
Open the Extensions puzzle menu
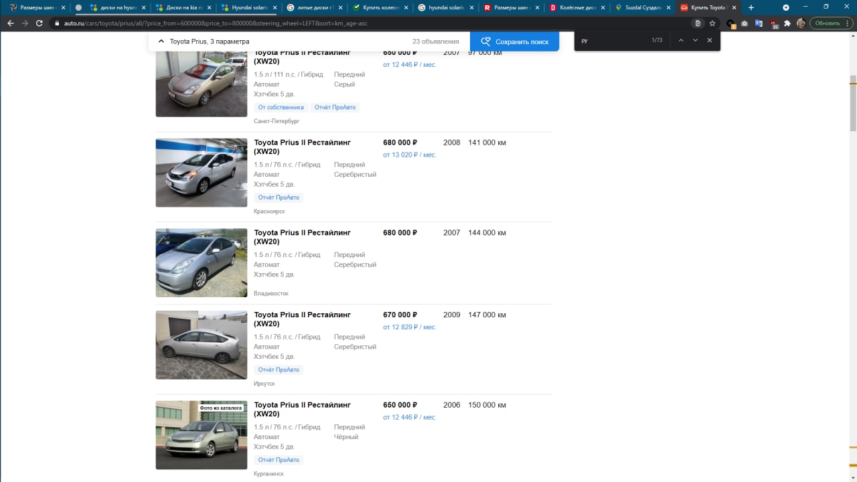click(787, 23)
